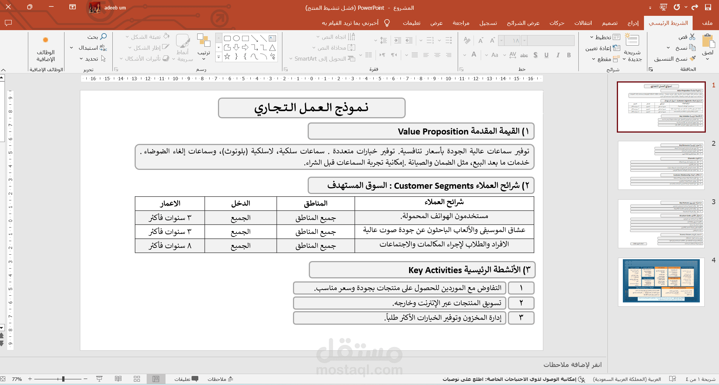Click the accessibility recommendations status message

tap(514, 379)
